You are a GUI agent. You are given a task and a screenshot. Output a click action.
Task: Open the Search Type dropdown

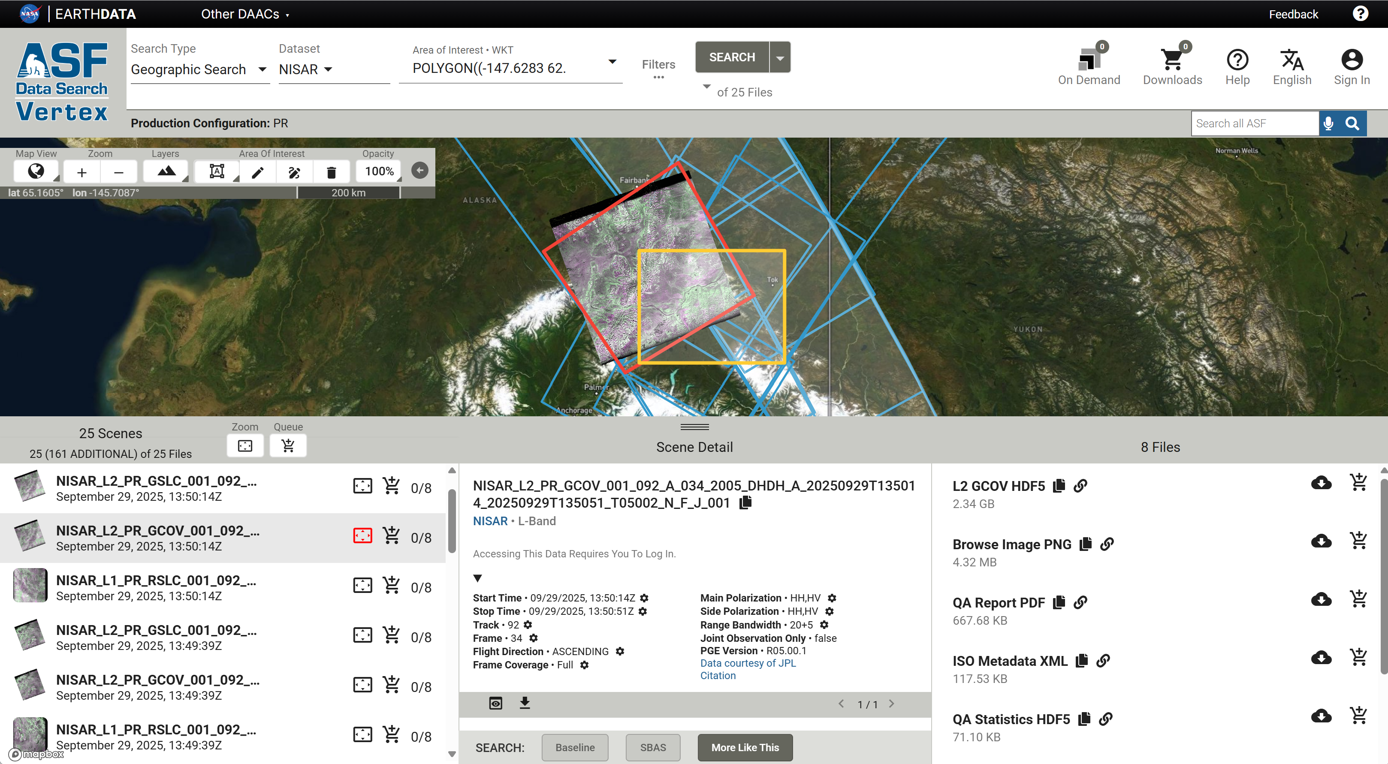pyautogui.click(x=199, y=69)
